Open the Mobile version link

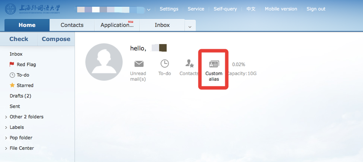click(281, 9)
